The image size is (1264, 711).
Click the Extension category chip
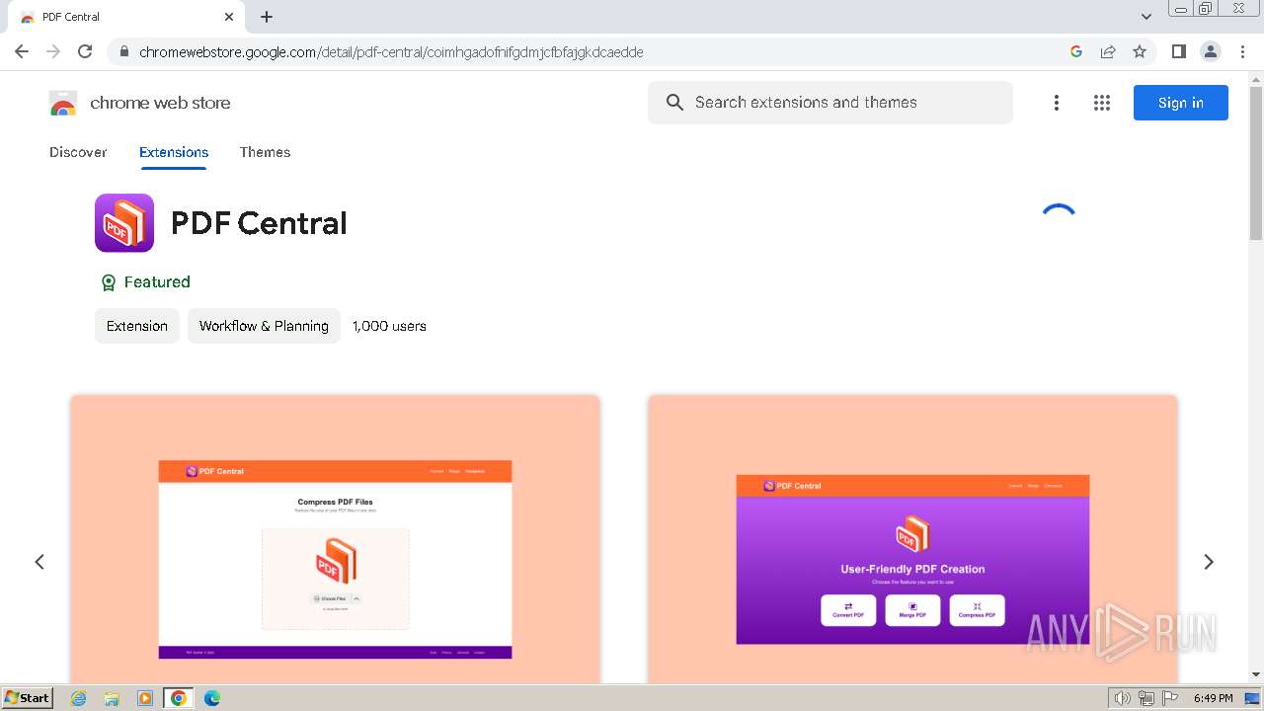coord(137,326)
